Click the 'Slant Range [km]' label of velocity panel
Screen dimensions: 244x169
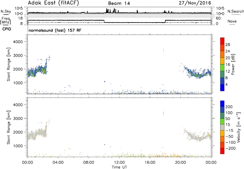9,128
